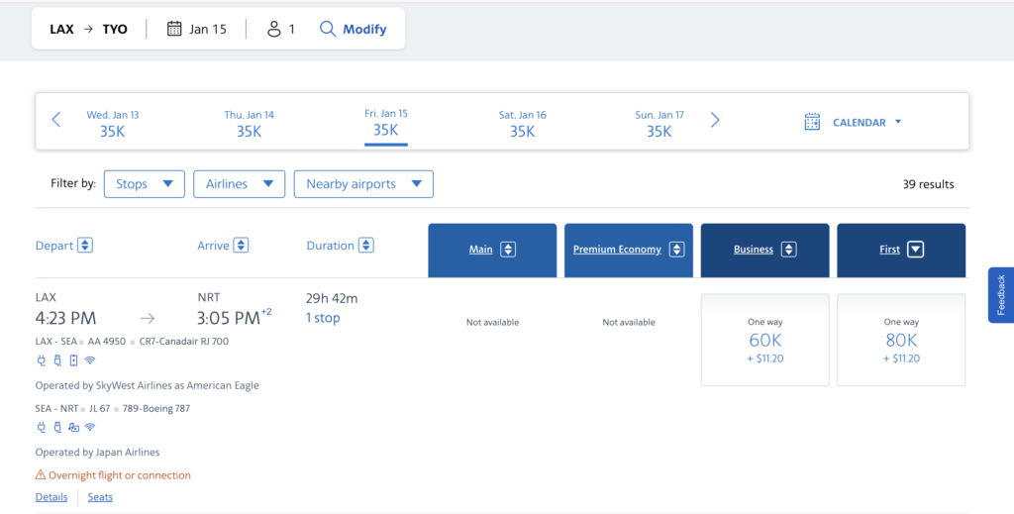Click Not available under Main column

tap(492, 322)
